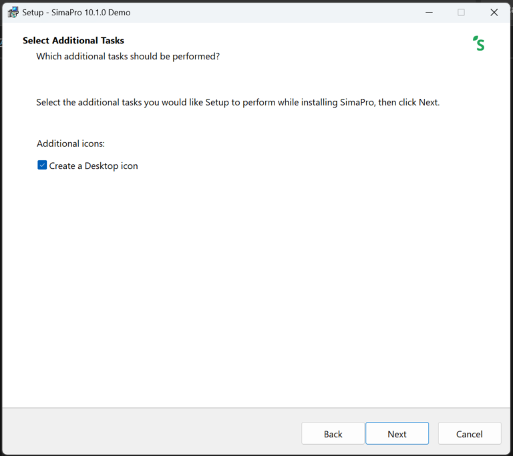Click the greyed-out maximize button
The height and width of the screenshot is (456, 513).
click(461, 12)
